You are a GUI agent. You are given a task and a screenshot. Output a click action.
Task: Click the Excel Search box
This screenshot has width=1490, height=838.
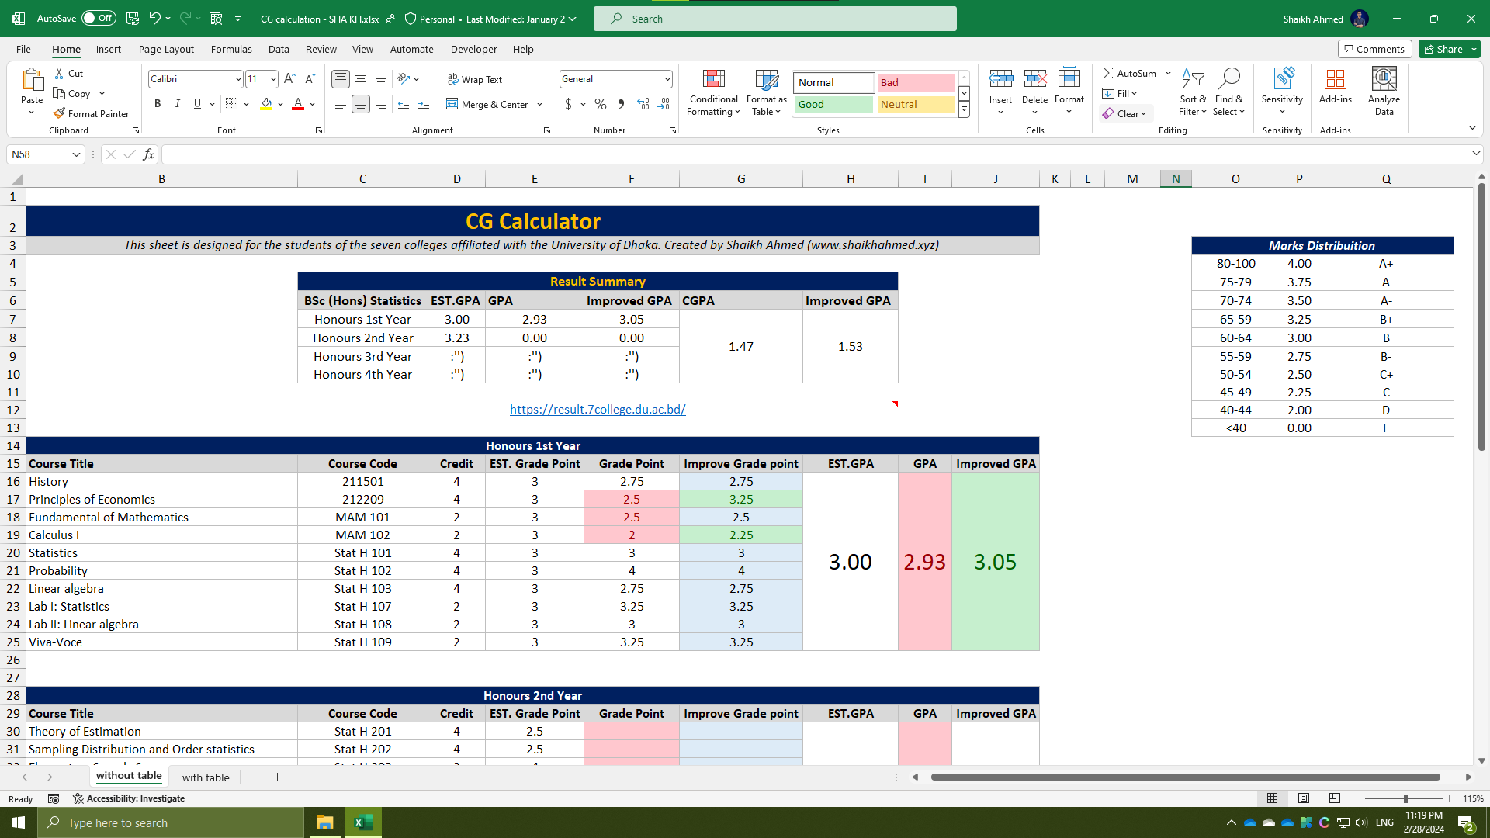pyautogui.click(x=774, y=19)
